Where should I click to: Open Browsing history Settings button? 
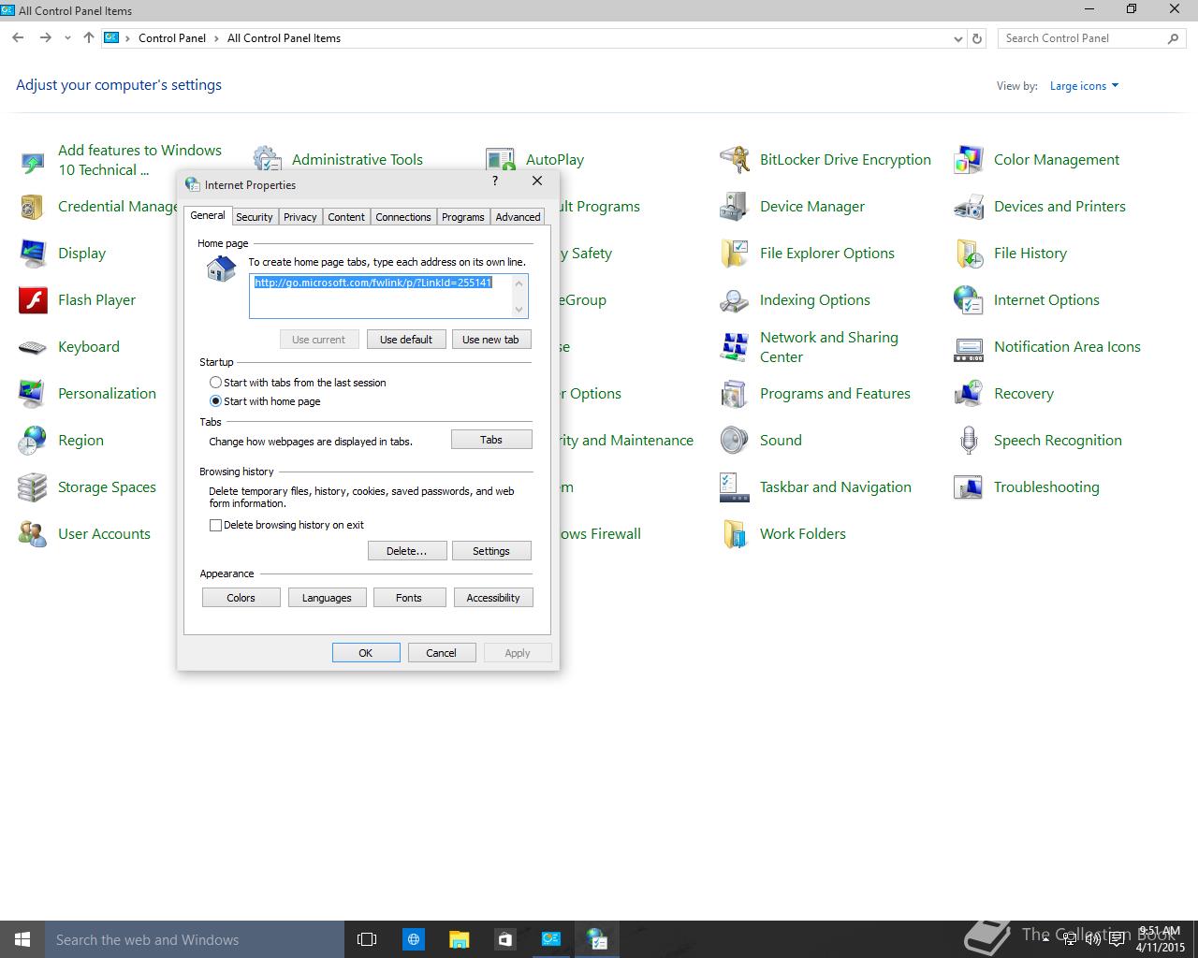coord(491,551)
